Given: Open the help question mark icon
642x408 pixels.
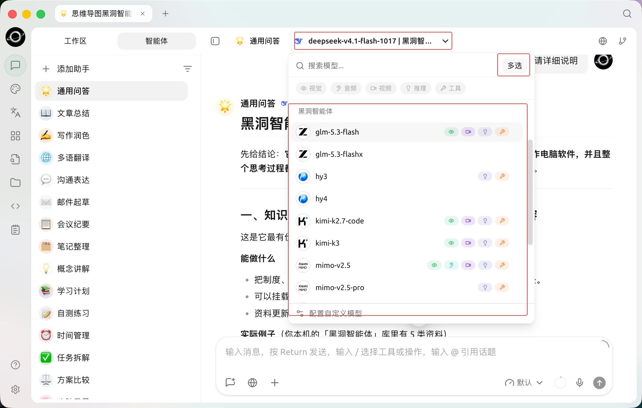Looking at the screenshot, I should (15, 365).
